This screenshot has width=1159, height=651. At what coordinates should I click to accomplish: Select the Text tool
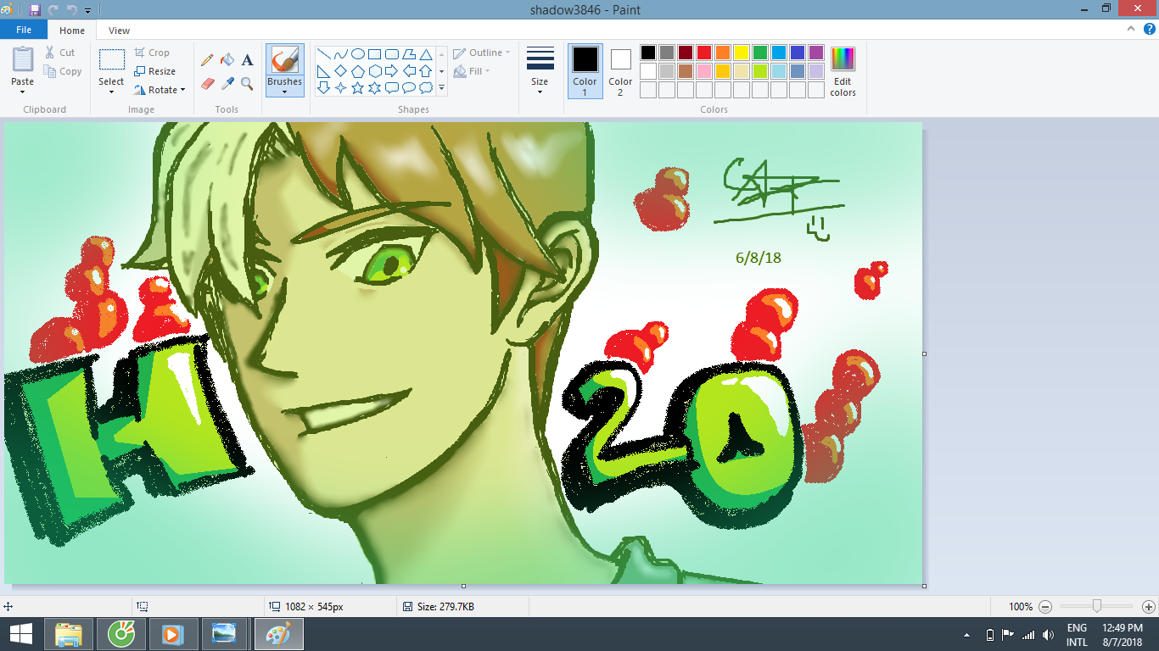click(247, 60)
